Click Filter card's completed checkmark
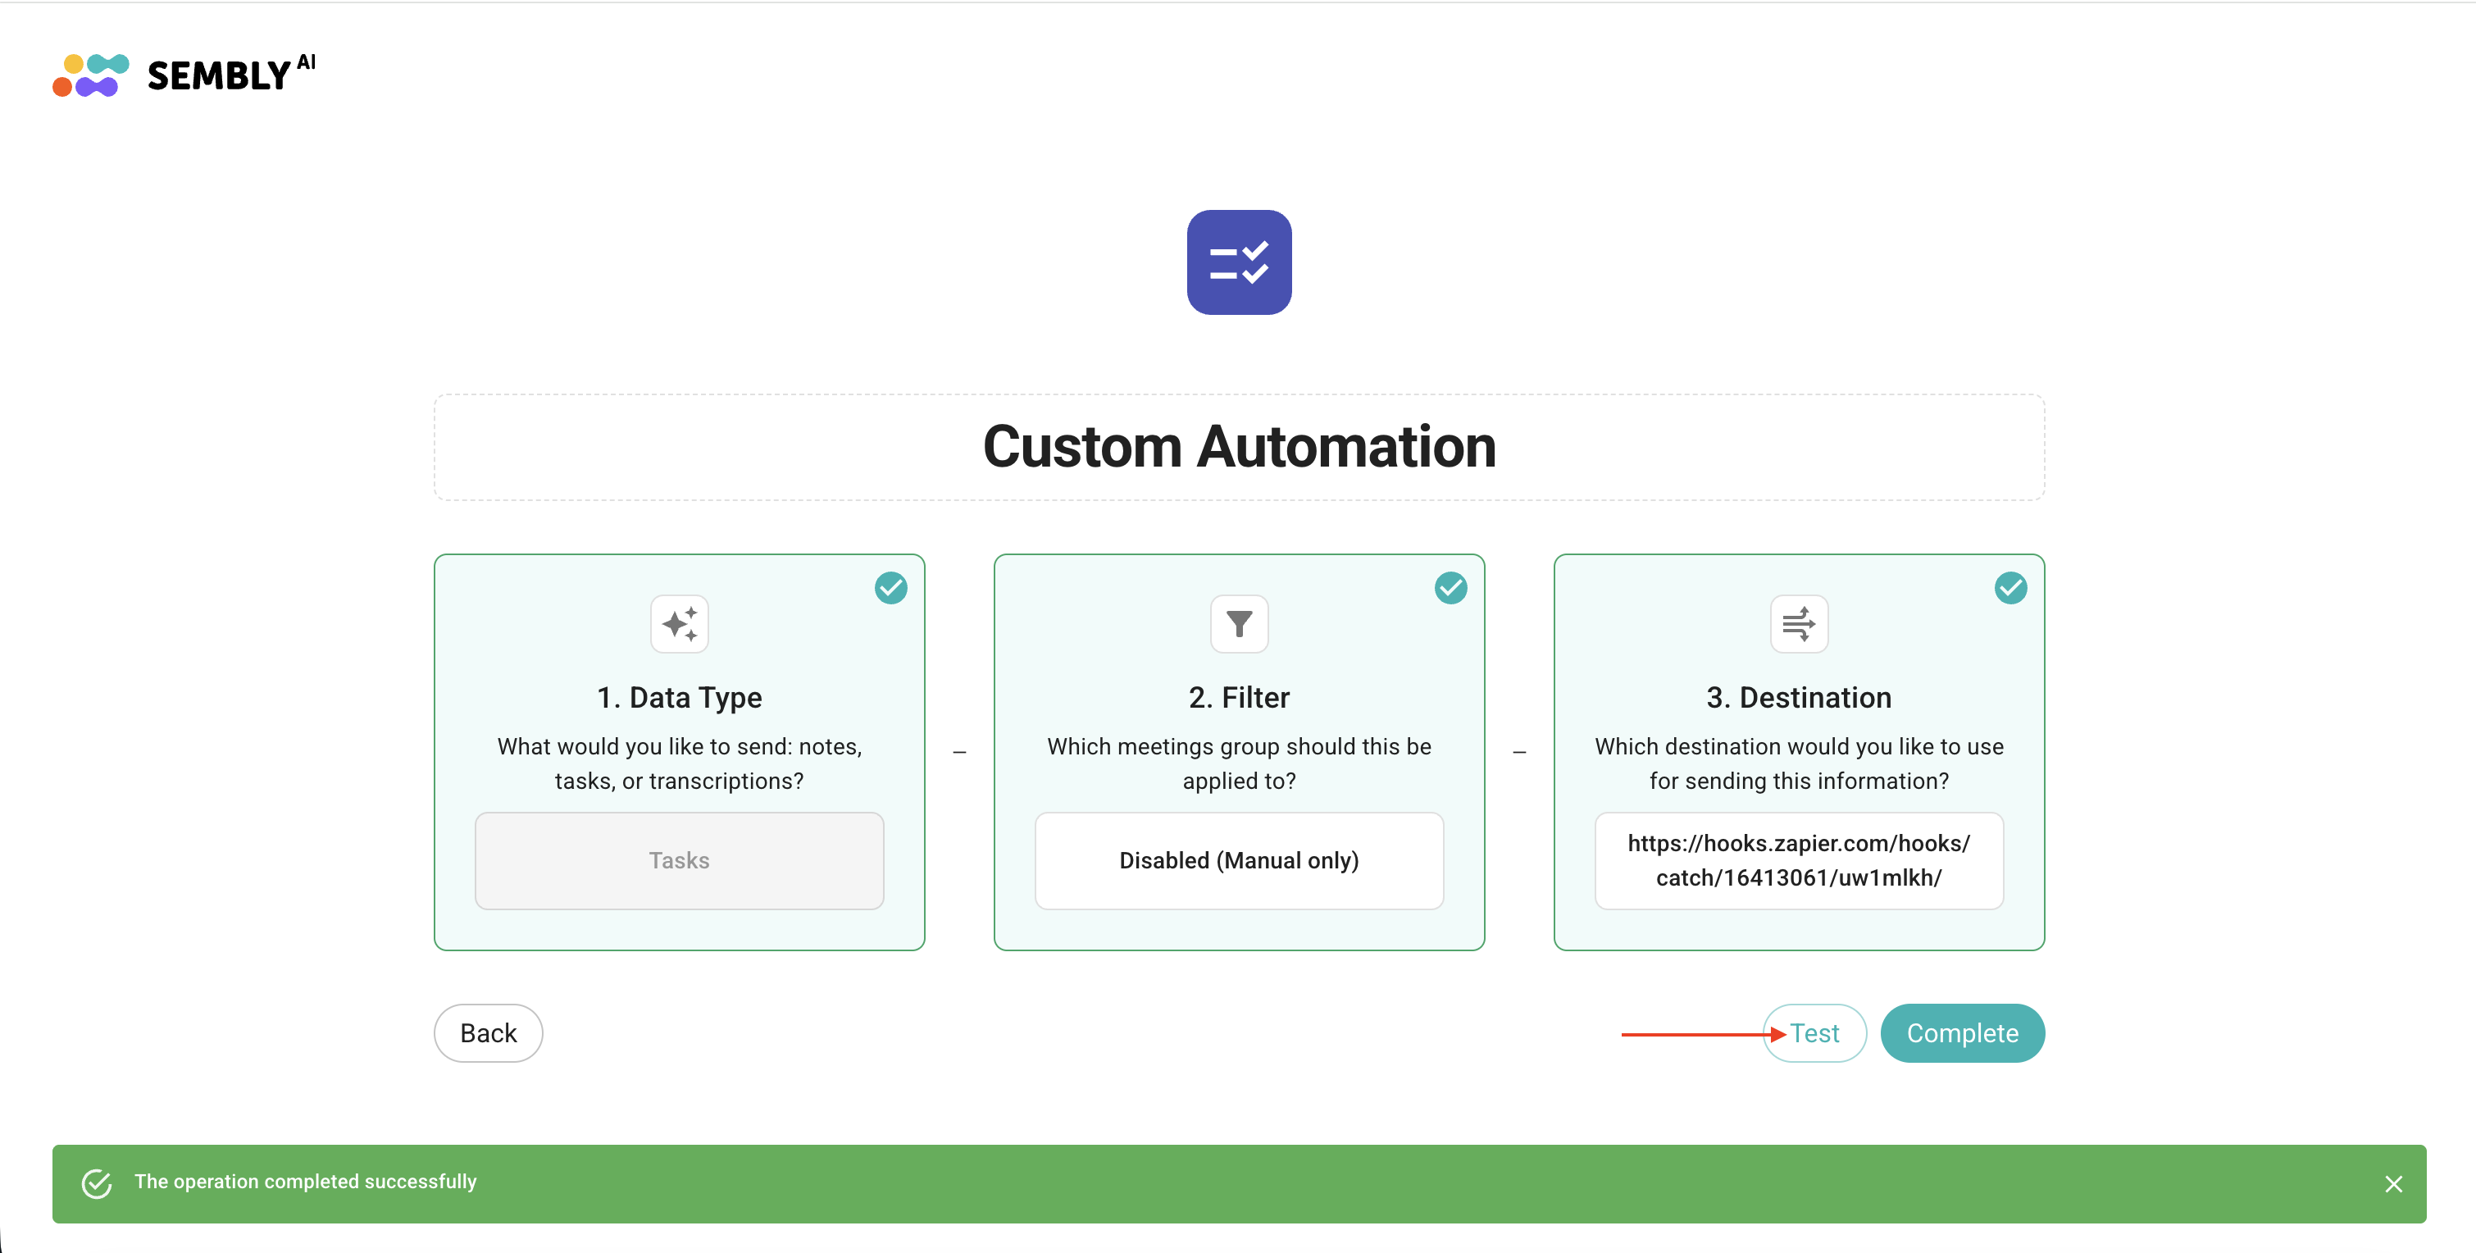 1450,588
